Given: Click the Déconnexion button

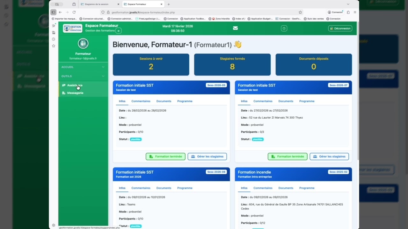Looking at the screenshot, I should [340, 28].
